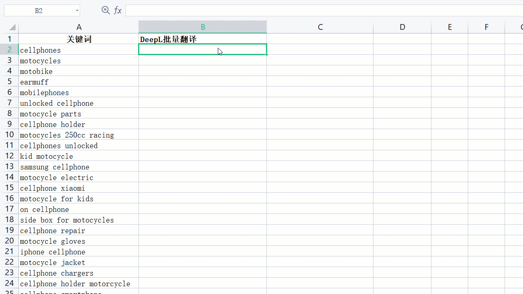The width and height of the screenshot is (523, 294).
Task: Open the Name Box dropdown arrow
Action: click(77, 11)
